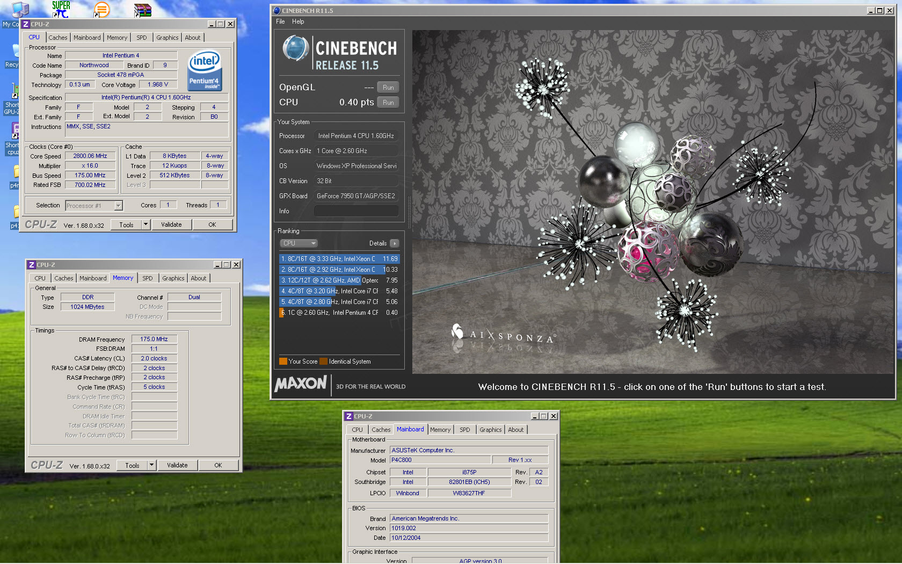The image size is (902, 564).
Task: Click OK in the top CPU-Z window
Action: 212,225
